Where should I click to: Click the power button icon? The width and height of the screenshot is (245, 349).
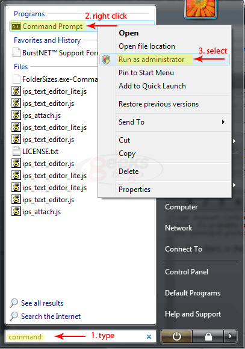click(176, 336)
